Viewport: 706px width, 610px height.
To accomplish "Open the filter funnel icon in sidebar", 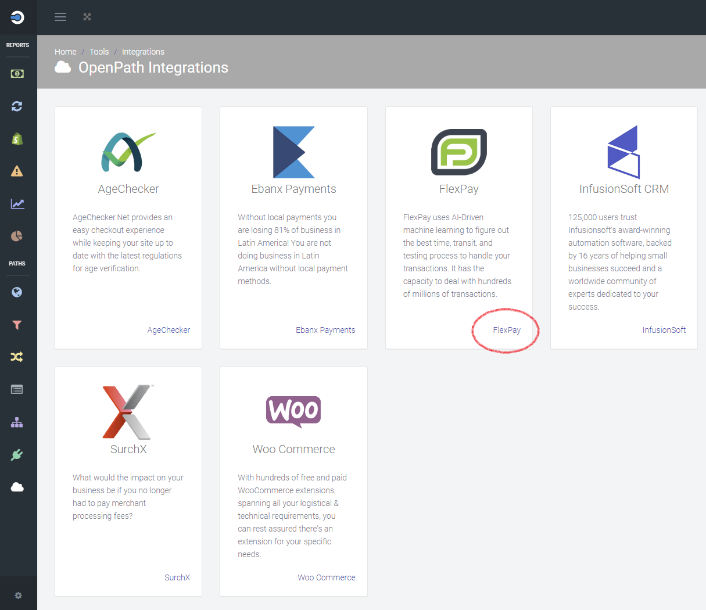I will pyautogui.click(x=18, y=324).
